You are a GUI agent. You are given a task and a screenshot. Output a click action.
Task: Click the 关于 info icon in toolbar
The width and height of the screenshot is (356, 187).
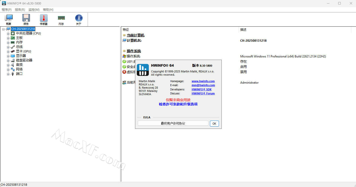[79, 19]
